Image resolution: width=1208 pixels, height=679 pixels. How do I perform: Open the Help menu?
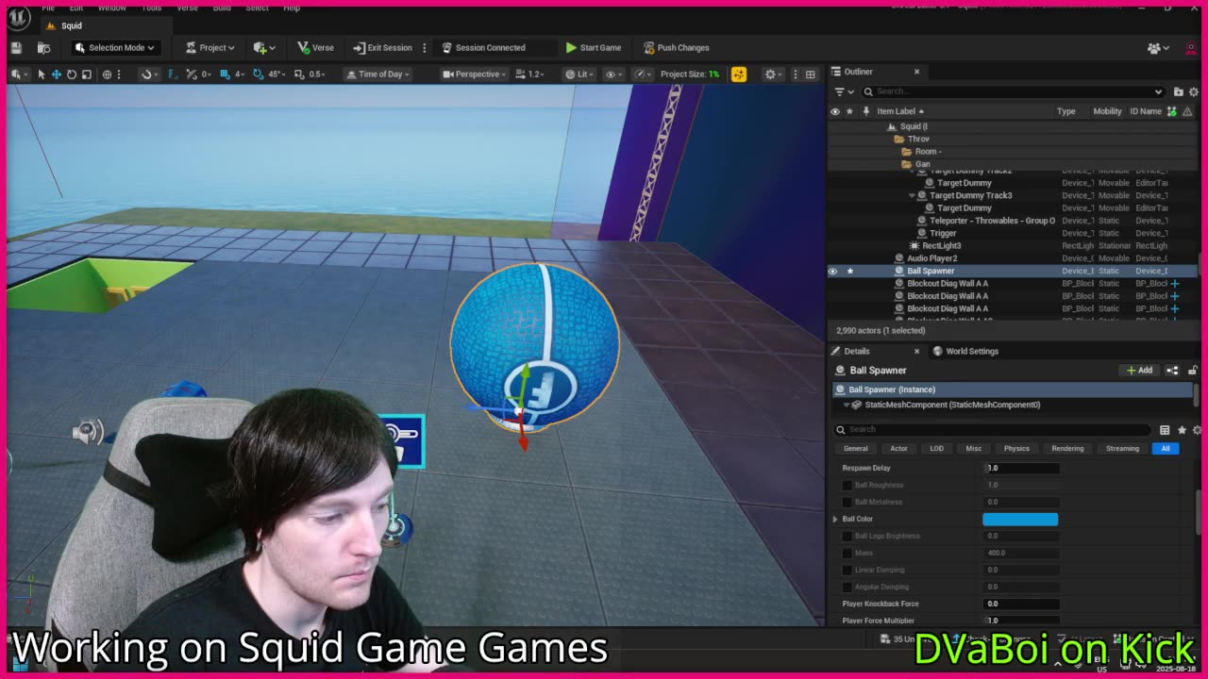click(292, 8)
